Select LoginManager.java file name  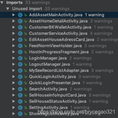pos(48,58)
